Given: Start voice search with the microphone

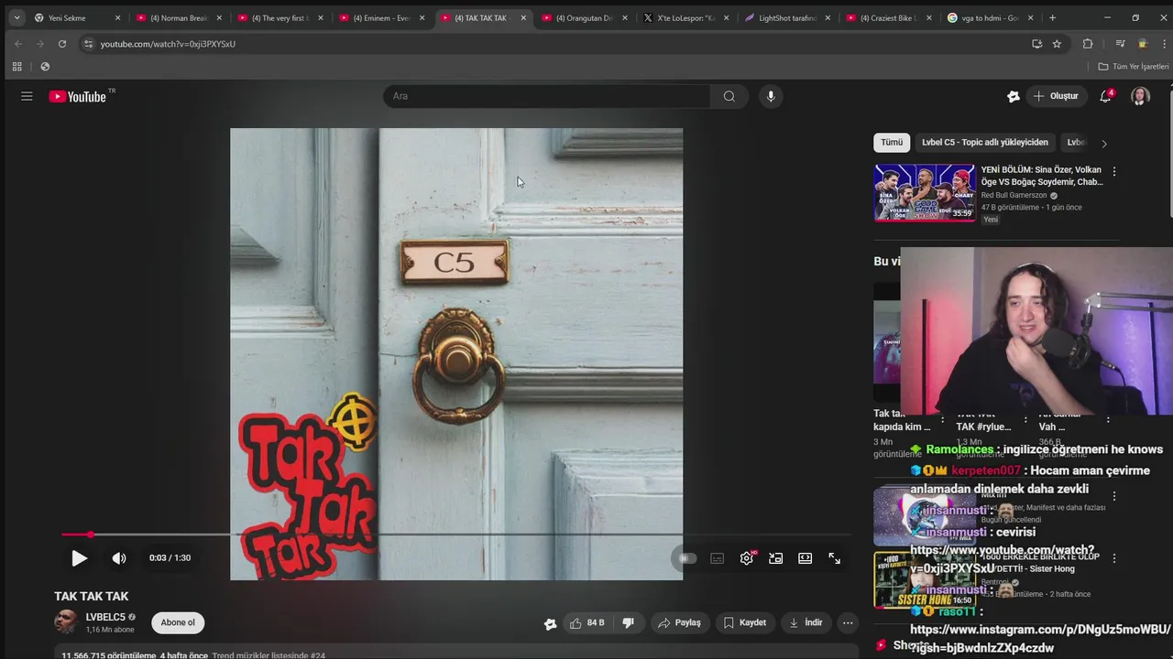Looking at the screenshot, I should pyautogui.click(x=771, y=96).
